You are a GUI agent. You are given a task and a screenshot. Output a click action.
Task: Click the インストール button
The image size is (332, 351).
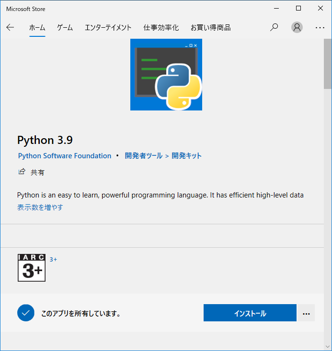click(250, 313)
